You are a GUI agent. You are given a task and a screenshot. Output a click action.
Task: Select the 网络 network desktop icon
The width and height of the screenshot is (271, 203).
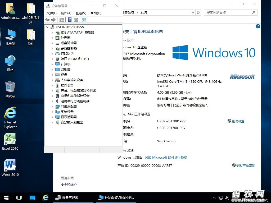pyautogui.click(x=10, y=63)
